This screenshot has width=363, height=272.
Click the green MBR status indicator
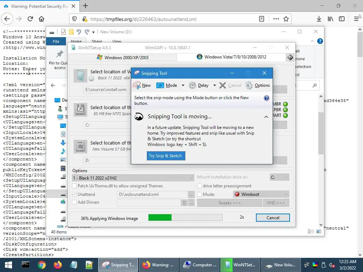click(x=285, y=104)
